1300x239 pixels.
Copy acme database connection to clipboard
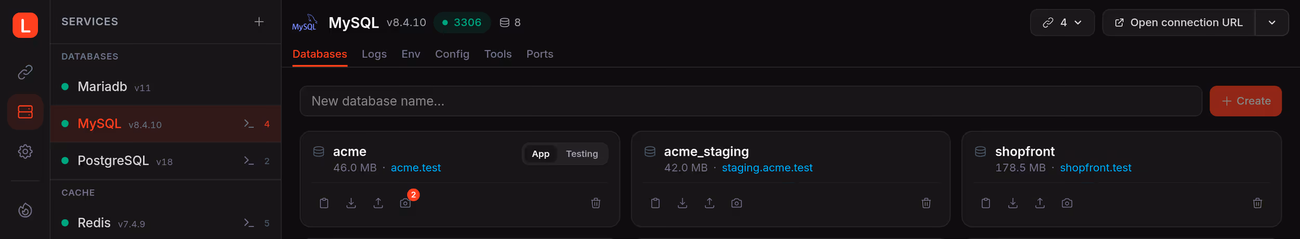[x=324, y=203]
